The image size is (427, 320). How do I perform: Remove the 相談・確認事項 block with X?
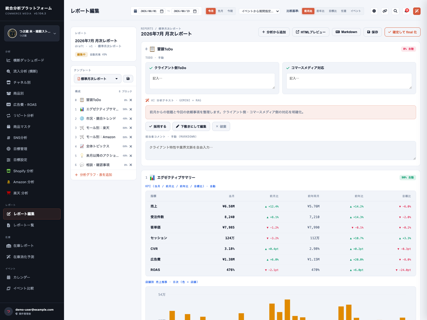[x=131, y=165]
